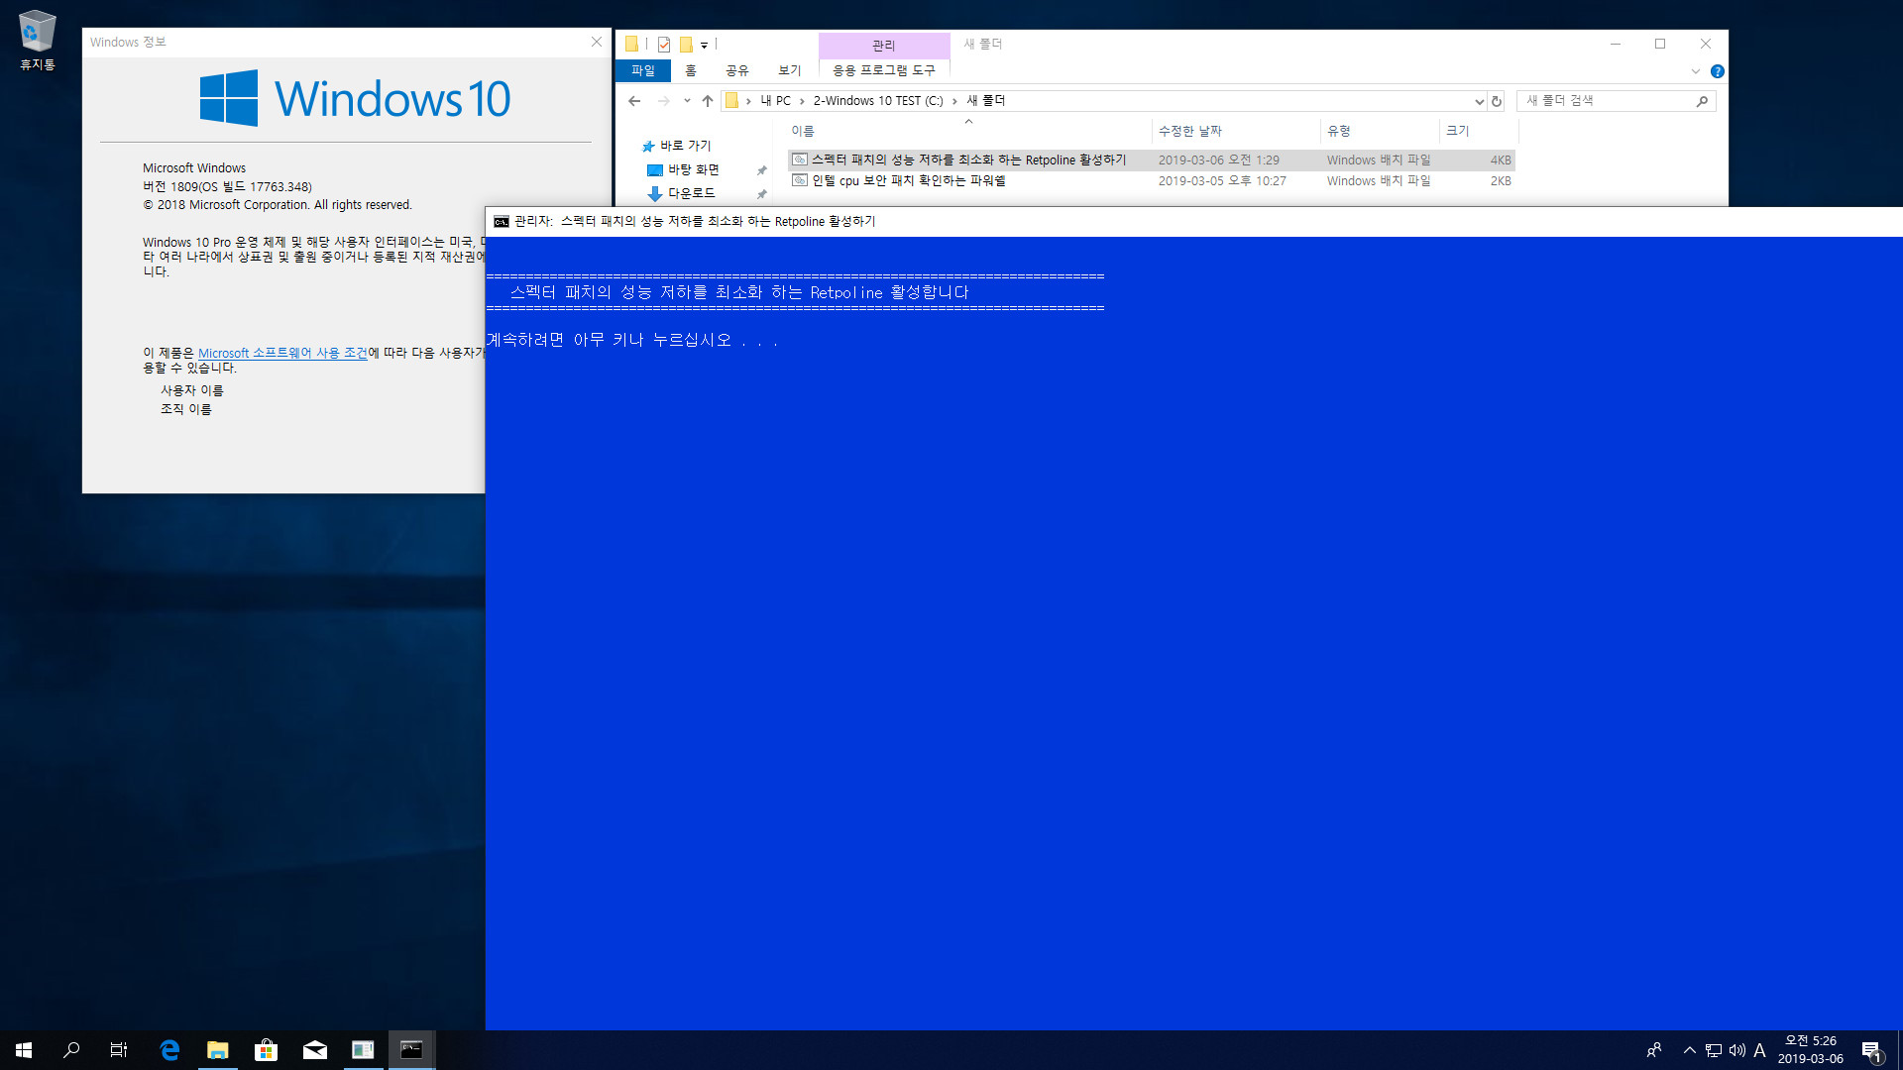The width and height of the screenshot is (1903, 1070).
Task: Open network status tray icon
Action: point(1714,1050)
